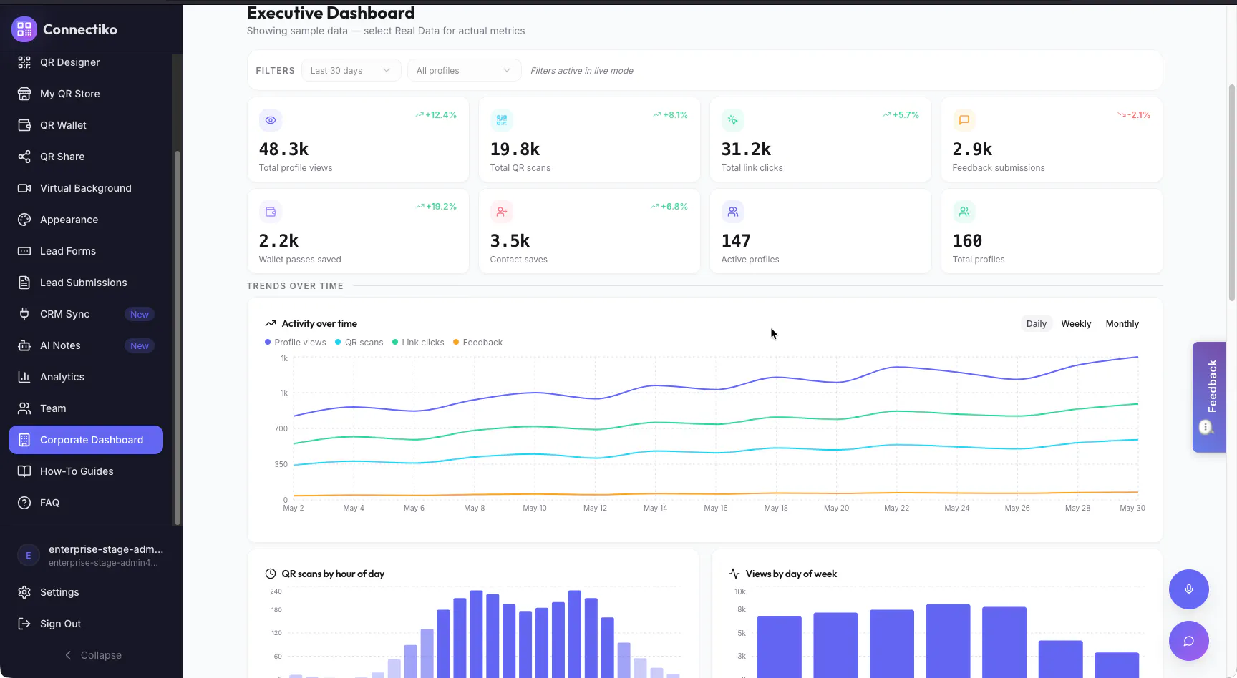Click the 19.8k Total QR scans value
1237x678 pixels.
515,149
